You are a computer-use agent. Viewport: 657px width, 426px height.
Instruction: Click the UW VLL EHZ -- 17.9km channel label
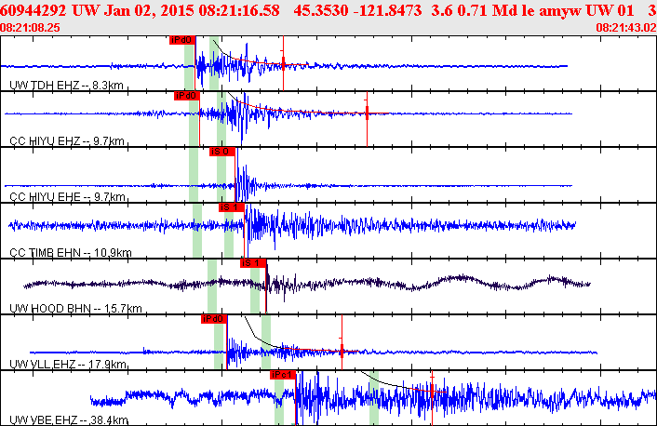[68, 365]
